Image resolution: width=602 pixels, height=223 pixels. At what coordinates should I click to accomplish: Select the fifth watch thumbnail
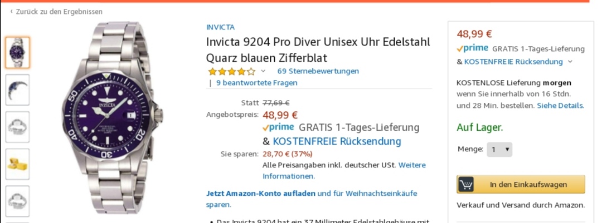17,200
